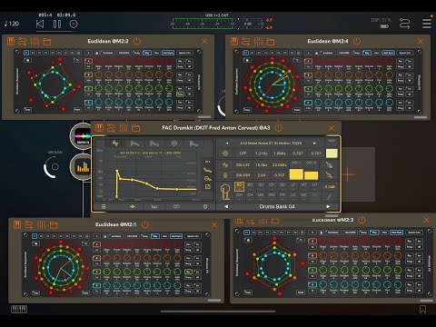The image size is (436, 327).
Task: Click first red Steps knob in Euclidean @M2:2
Action: (98, 61)
